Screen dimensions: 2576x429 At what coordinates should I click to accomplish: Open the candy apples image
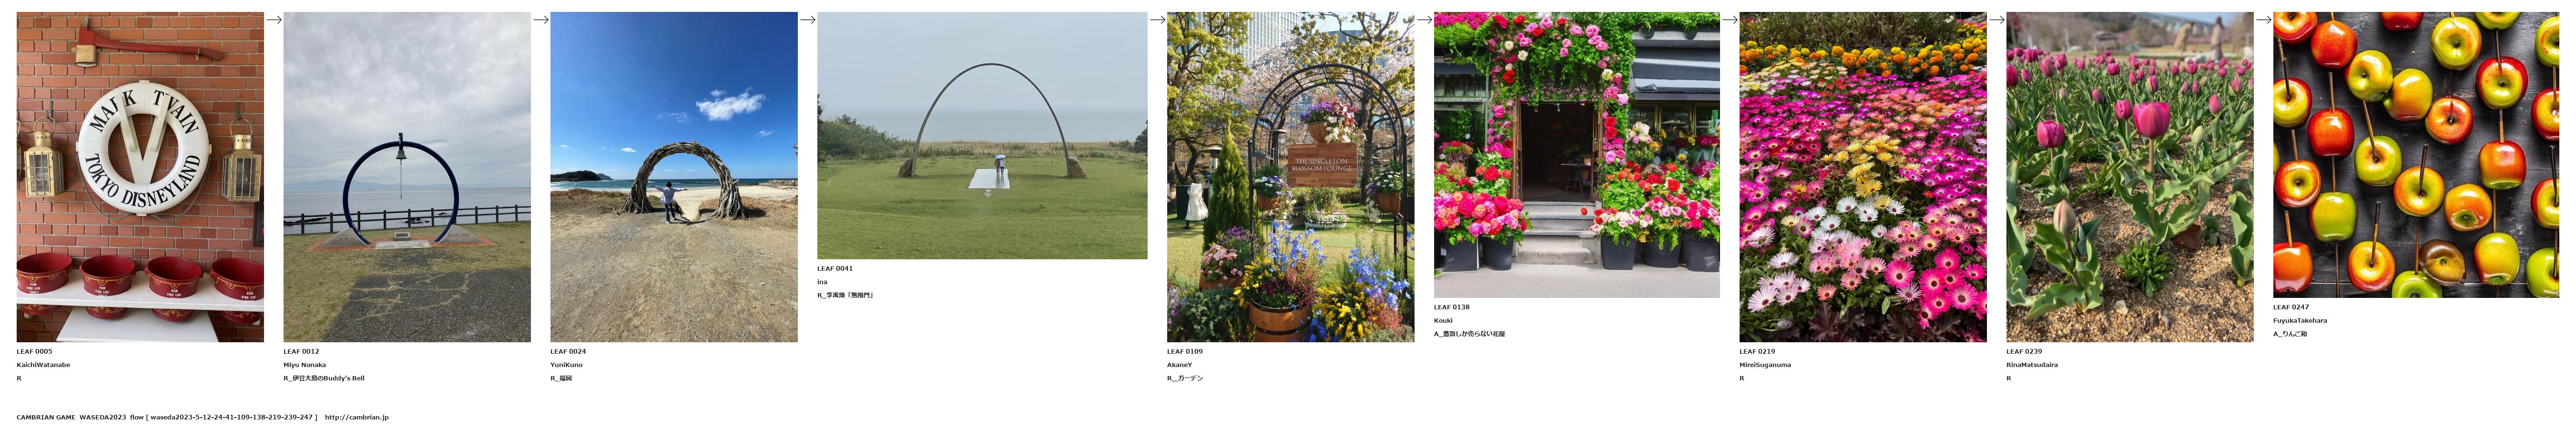(2416, 154)
